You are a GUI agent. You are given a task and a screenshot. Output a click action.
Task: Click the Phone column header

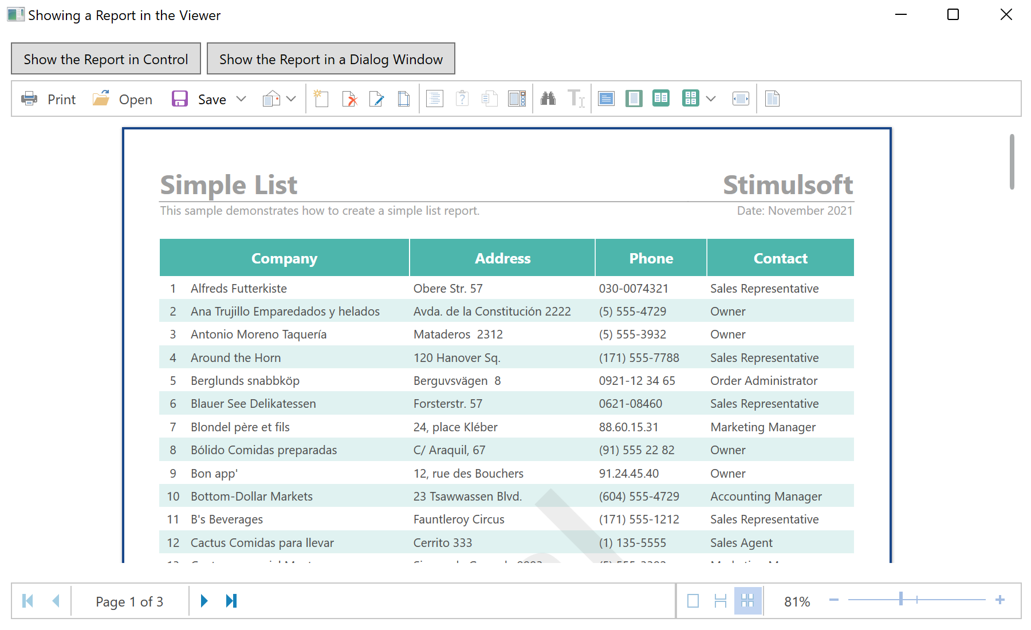coord(651,258)
